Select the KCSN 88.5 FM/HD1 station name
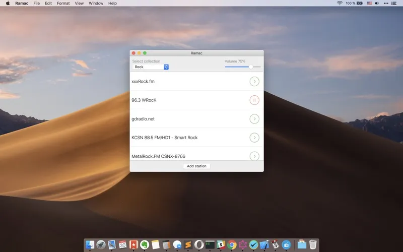Viewport: 403px width, 252px height. pos(165,138)
